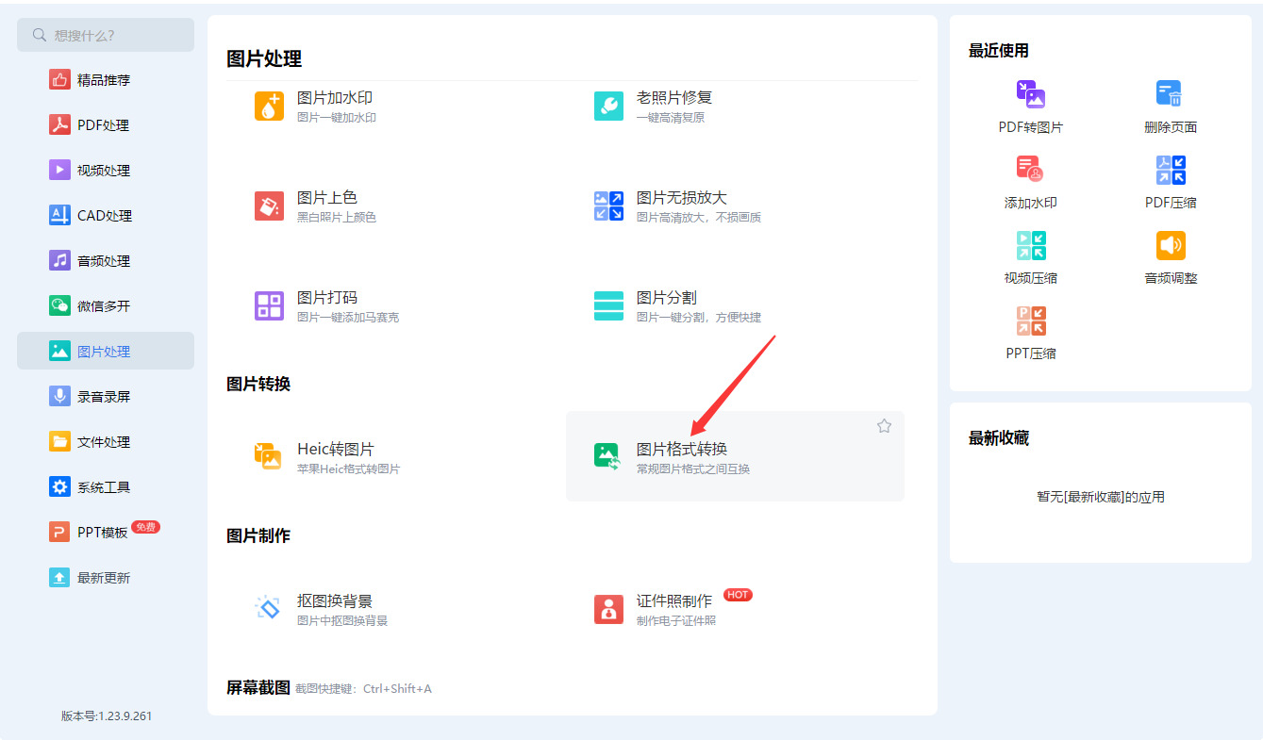Viewport: 1263px width, 740px height.
Task: Switch to 视频处理 in sidebar
Action: (106, 171)
